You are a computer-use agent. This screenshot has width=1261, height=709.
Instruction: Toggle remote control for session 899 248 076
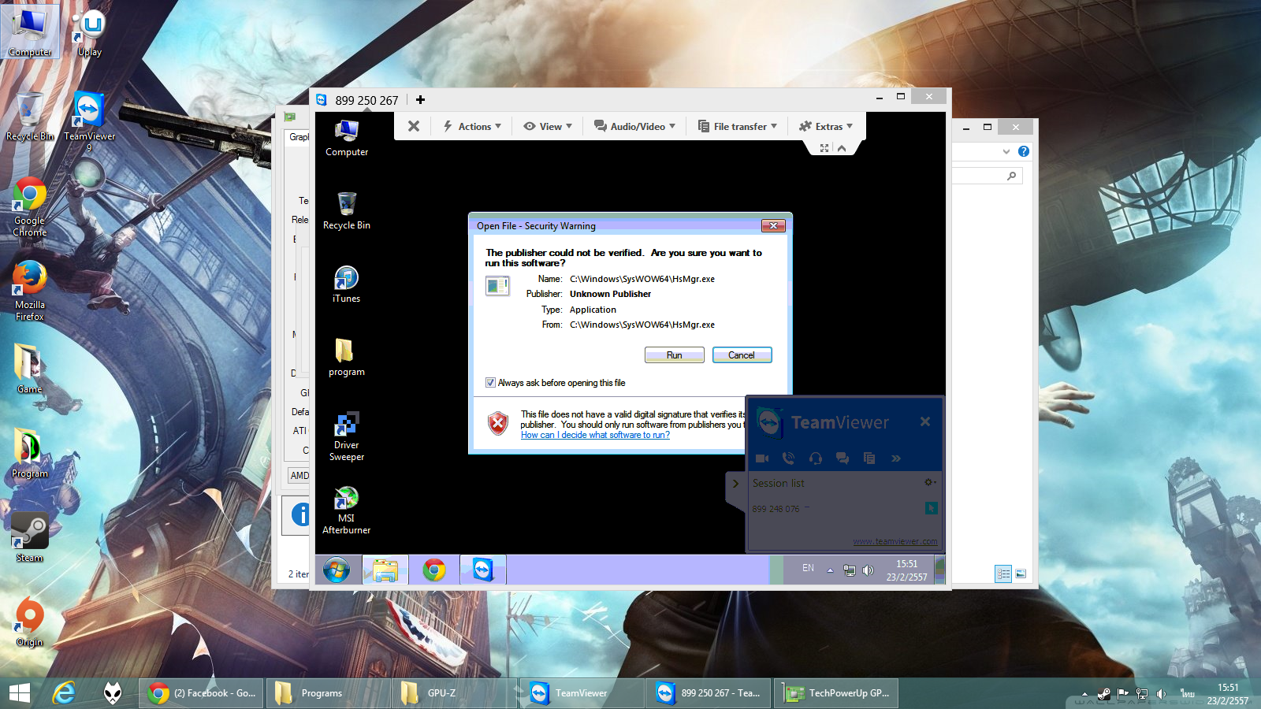click(x=931, y=509)
